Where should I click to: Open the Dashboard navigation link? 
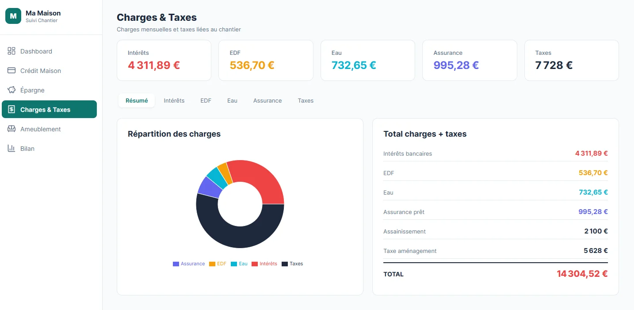(37, 51)
